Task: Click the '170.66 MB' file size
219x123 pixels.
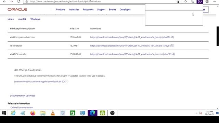Action: coord(75,37)
